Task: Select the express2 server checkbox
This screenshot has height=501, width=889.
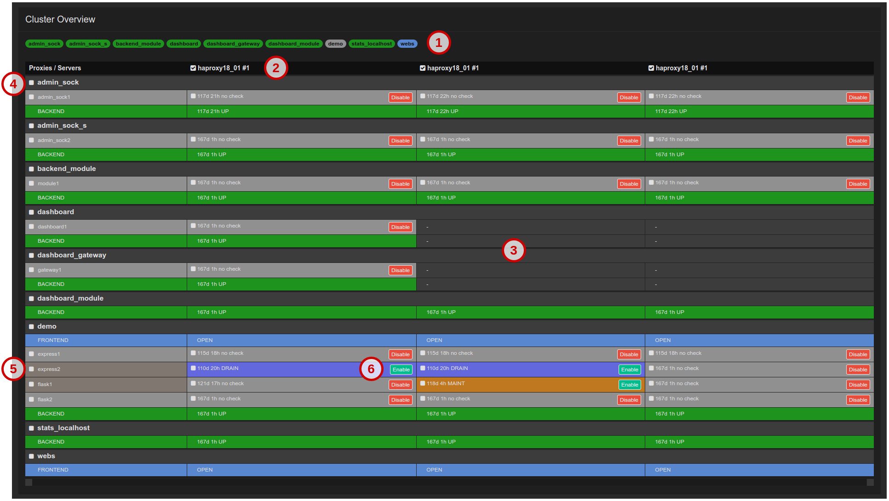Action: click(31, 369)
